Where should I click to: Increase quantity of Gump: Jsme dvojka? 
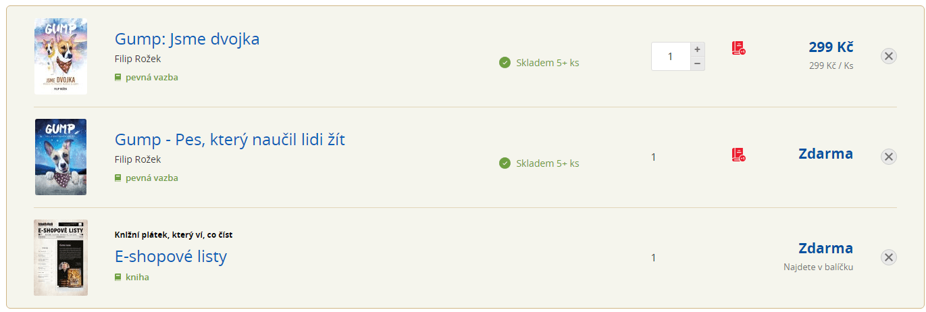click(x=698, y=49)
